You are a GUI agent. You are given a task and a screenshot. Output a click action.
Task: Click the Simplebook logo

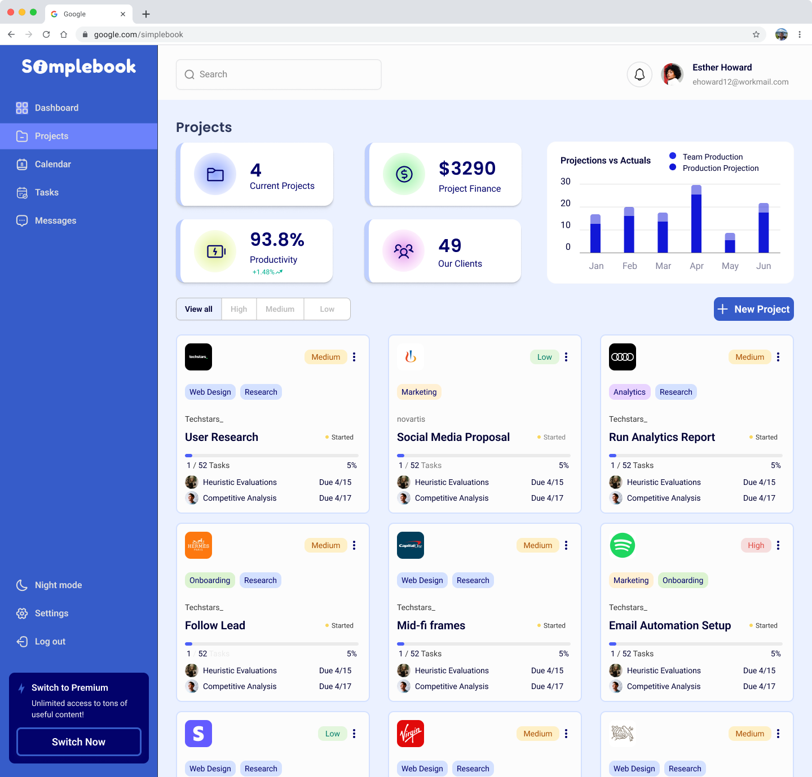pos(79,67)
